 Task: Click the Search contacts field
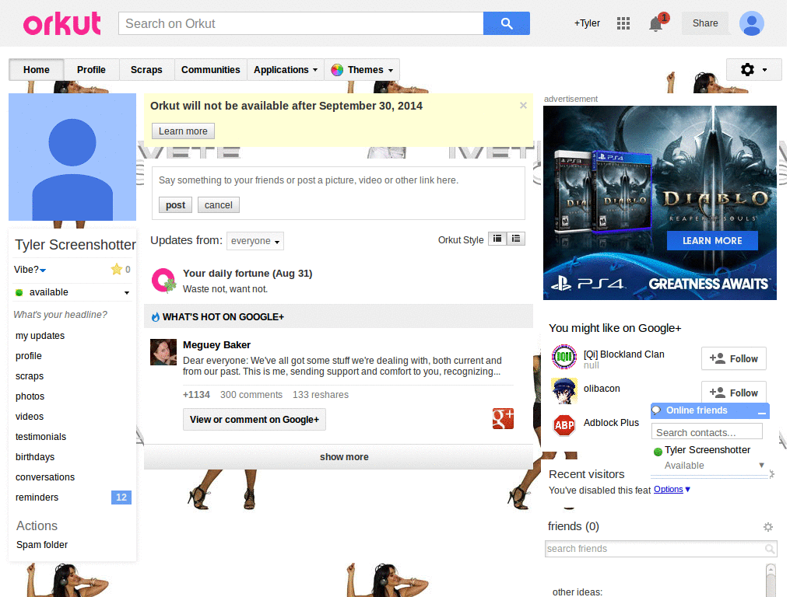707,432
